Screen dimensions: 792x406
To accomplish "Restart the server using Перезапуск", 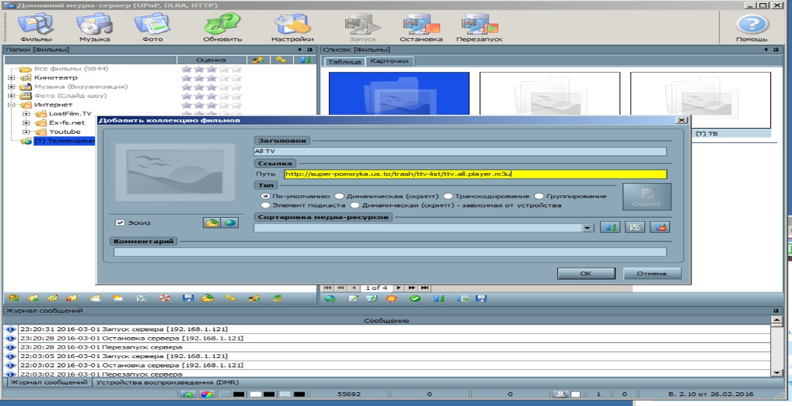I will pos(481,28).
